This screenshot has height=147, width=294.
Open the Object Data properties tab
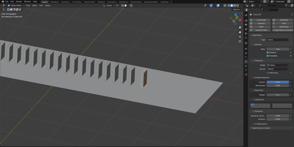246,70
